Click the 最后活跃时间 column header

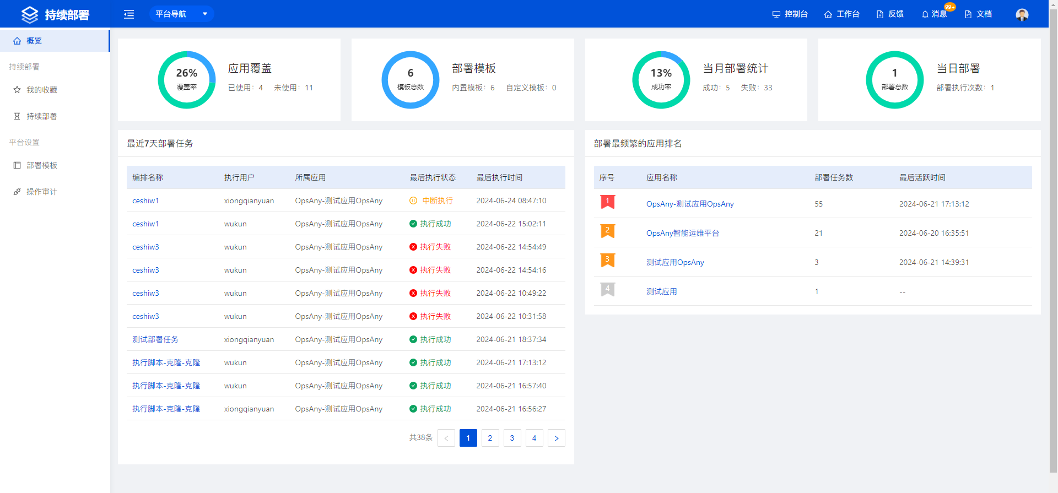[x=922, y=177]
